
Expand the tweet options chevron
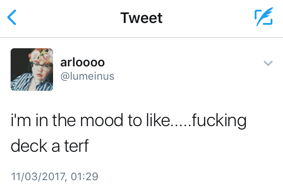click(268, 64)
